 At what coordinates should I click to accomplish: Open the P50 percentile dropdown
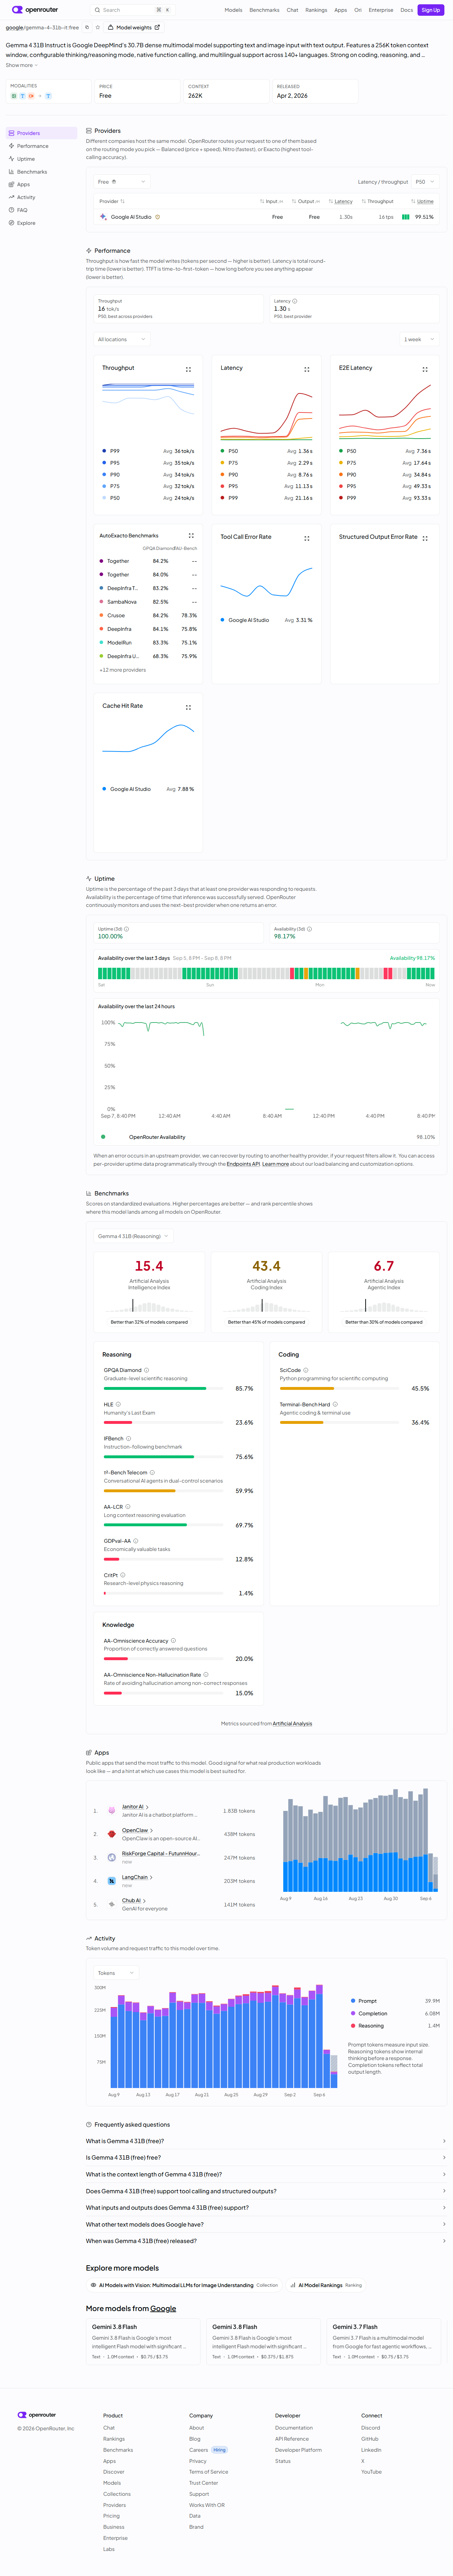click(x=425, y=182)
